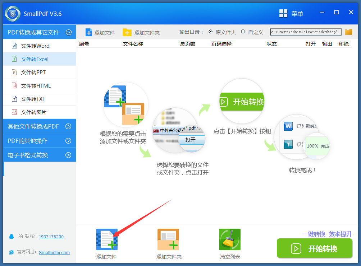The image size is (361, 266).
Task: Open the Smallpdfer.com website link
Action: coord(54,253)
